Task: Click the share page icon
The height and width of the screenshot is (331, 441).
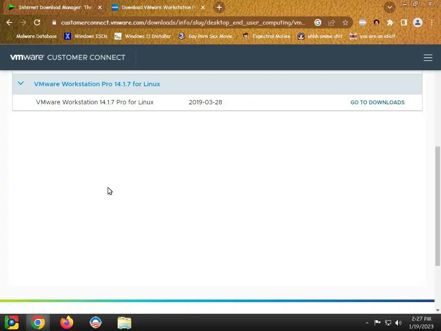Action: click(x=332, y=22)
